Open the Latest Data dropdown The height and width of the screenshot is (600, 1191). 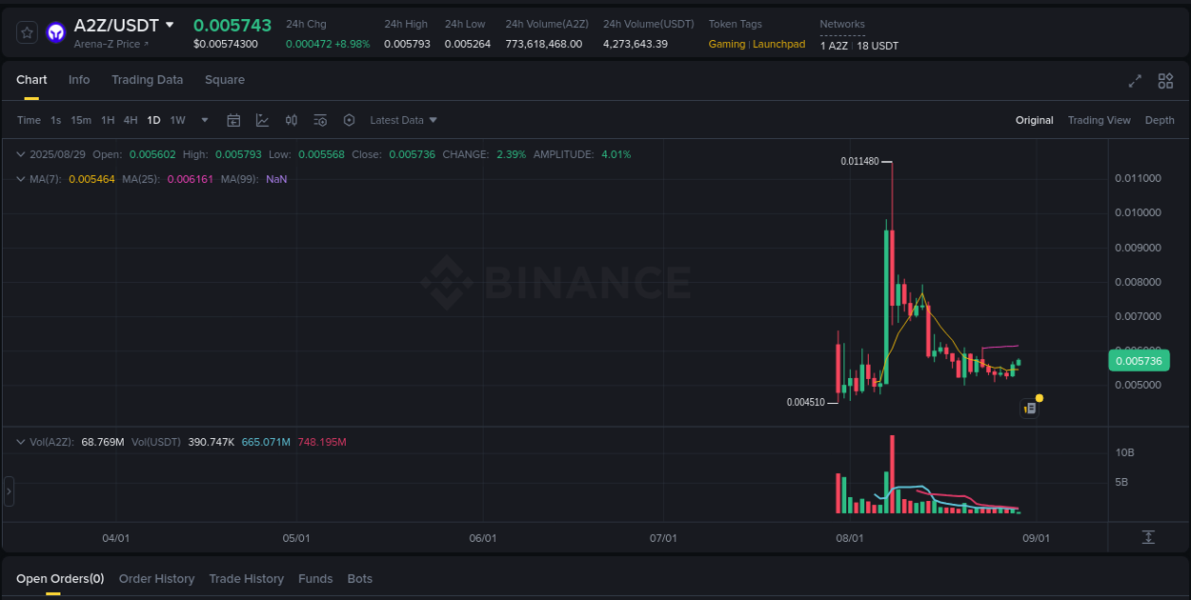point(403,120)
